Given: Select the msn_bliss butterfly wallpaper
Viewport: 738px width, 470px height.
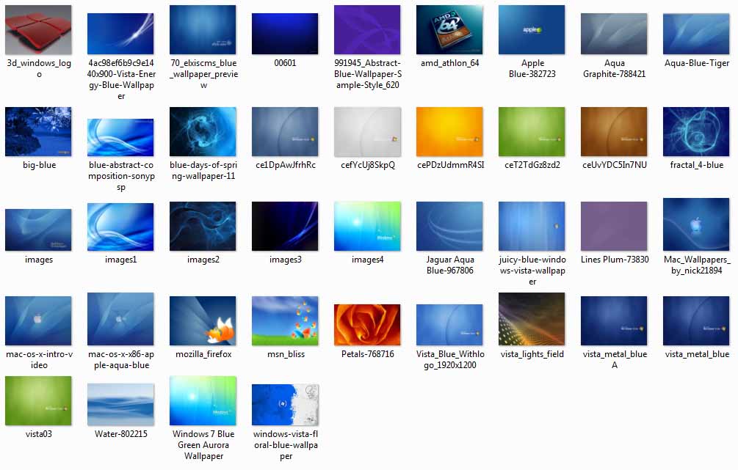Looking at the screenshot, I should (x=285, y=320).
